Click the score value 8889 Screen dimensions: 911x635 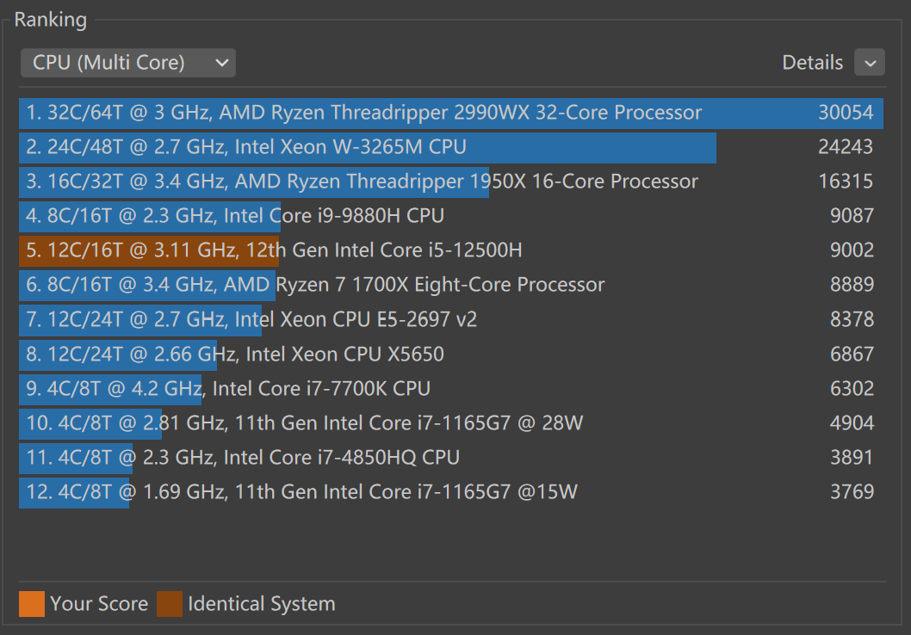click(x=852, y=285)
